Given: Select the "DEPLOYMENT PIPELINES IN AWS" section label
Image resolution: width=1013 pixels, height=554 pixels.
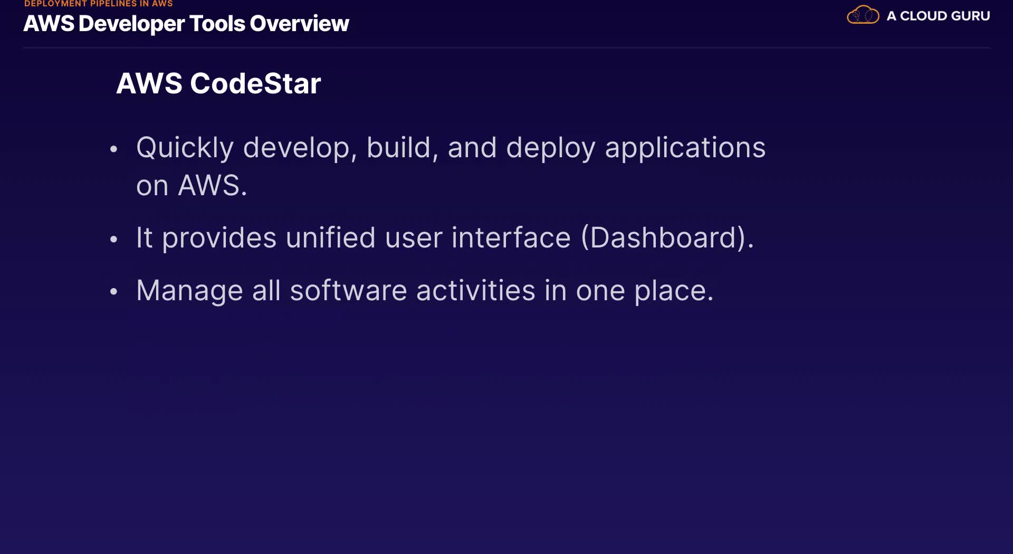Looking at the screenshot, I should tap(99, 4).
